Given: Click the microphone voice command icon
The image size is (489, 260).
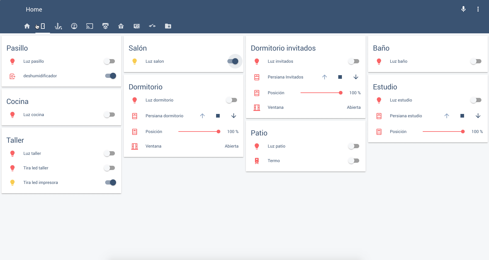Looking at the screenshot, I should pos(463,9).
